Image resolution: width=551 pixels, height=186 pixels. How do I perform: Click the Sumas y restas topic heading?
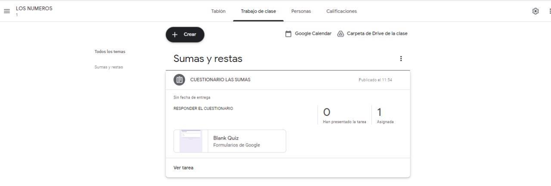[x=208, y=59]
